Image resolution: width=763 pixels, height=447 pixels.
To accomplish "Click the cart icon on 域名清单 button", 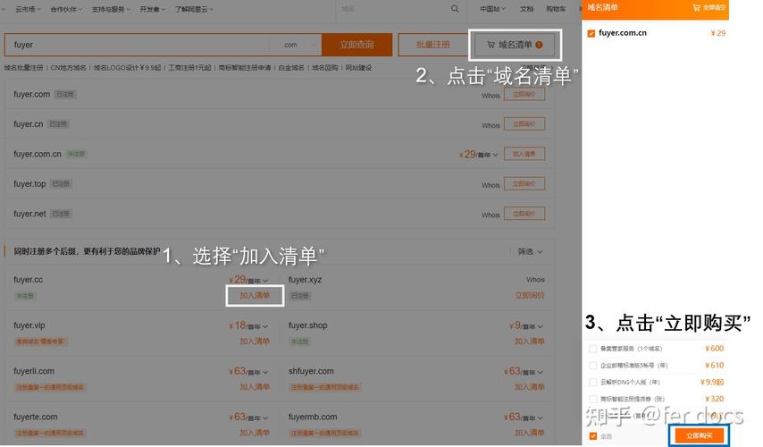I will tap(491, 45).
